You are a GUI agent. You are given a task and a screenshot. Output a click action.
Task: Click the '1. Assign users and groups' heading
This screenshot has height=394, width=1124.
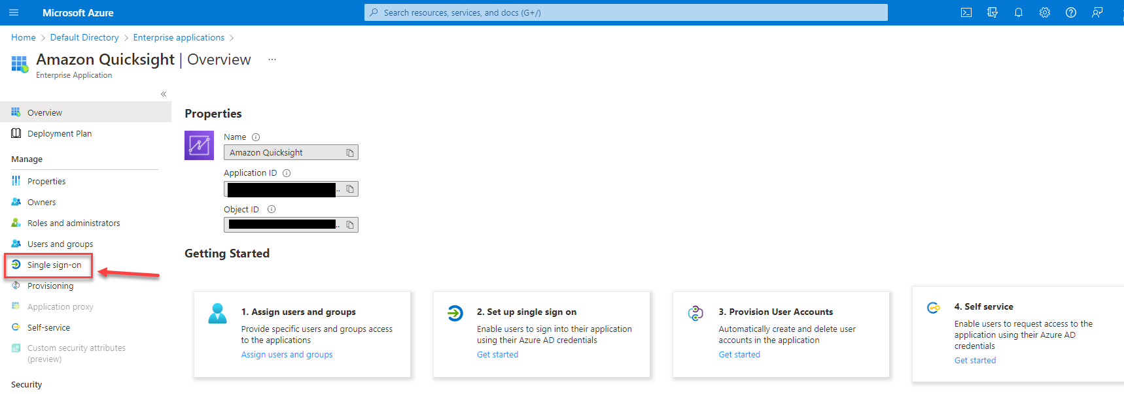click(x=298, y=312)
